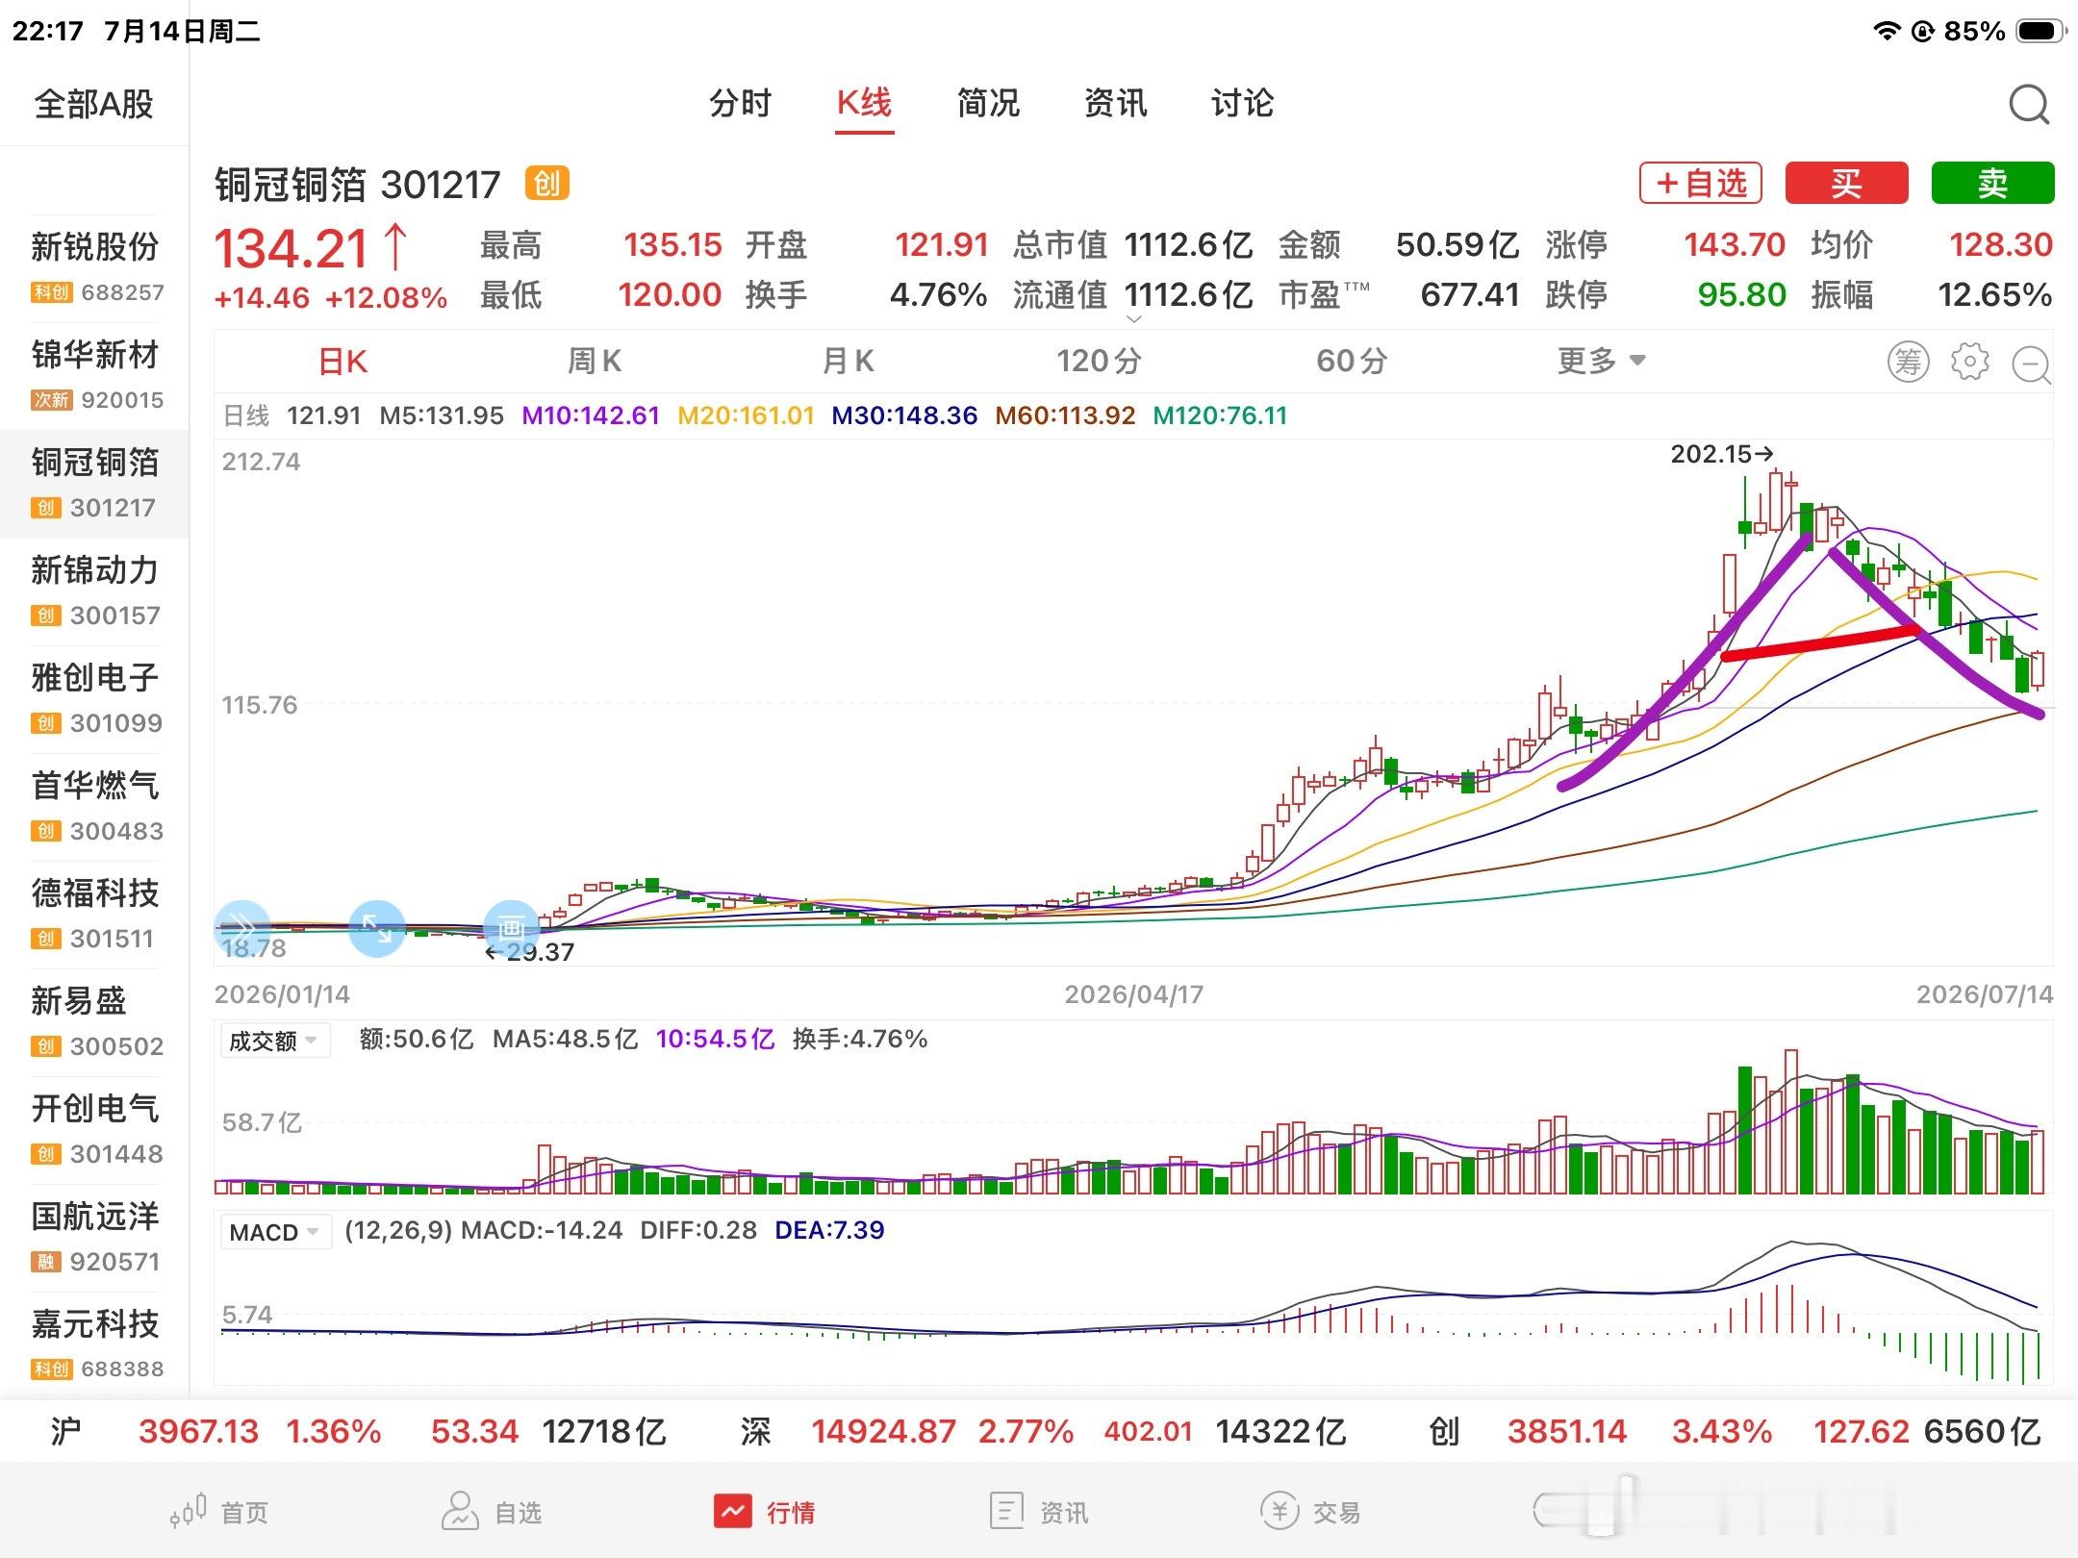Select 日K period
The height and width of the screenshot is (1558, 2078).
pyautogui.click(x=342, y=362)
